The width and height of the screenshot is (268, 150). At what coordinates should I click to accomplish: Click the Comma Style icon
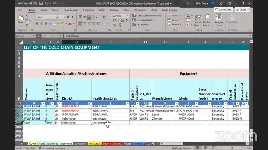pos(126,20)
